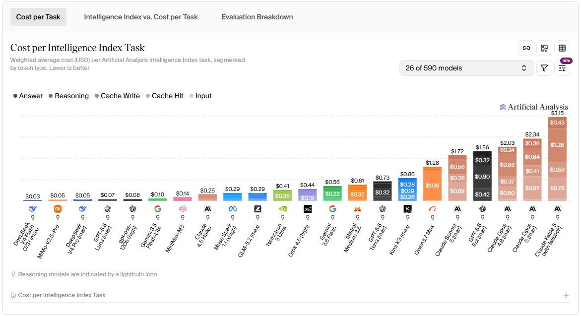The image size is (581, 316).
Task: Click the Grok 4.5 (high) axis label
Action: pos(299,241)
